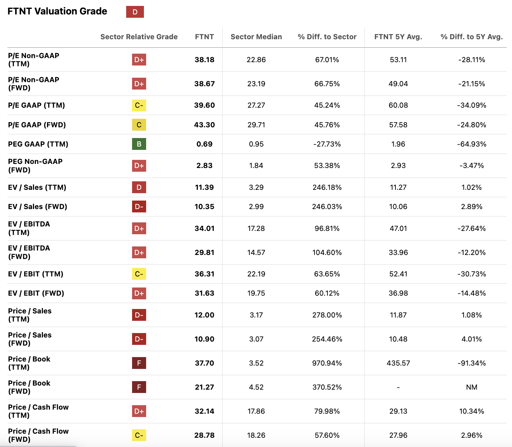The height and width of the screenshot is (447, 512).
Task: Click the D+ grade for P/E Non-GAAP (TTM)
Action: pyautogui.click(x=139, y=60)
